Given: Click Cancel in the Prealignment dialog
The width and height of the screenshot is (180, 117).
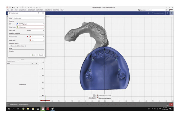Looking at the screenshot, I should click(x=41, y=55).
